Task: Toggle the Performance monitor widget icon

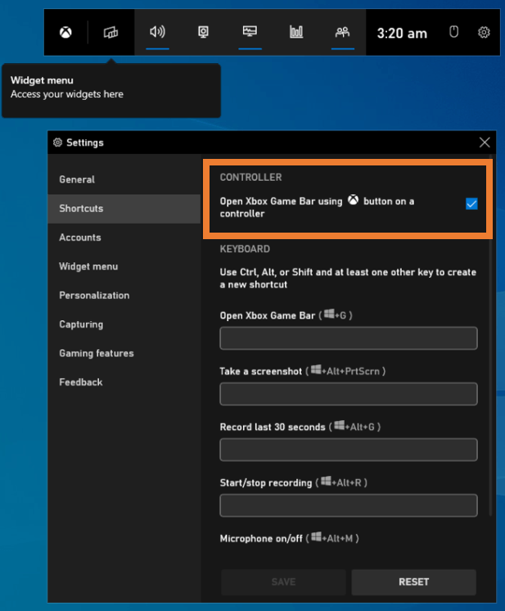Action: (x=250, y=31)
